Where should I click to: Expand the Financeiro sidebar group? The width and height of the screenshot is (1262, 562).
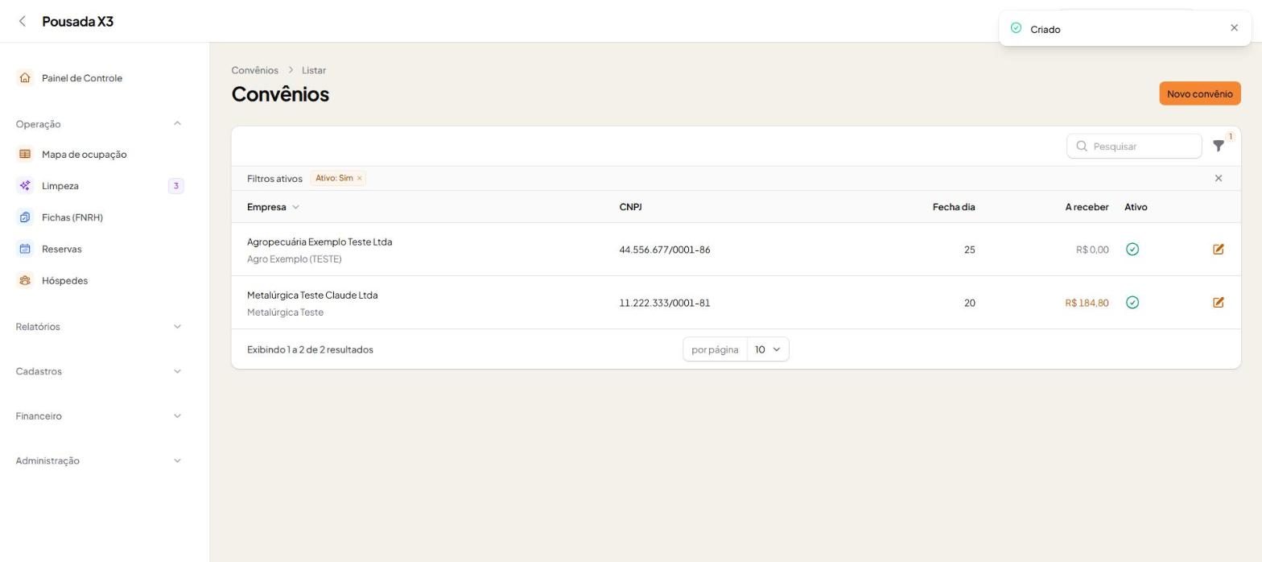[100, 416]
